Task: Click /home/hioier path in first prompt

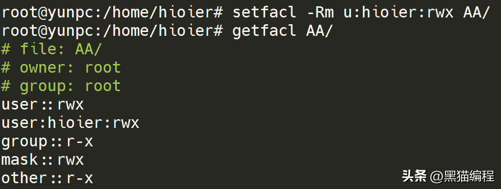Action: (158, 13)
